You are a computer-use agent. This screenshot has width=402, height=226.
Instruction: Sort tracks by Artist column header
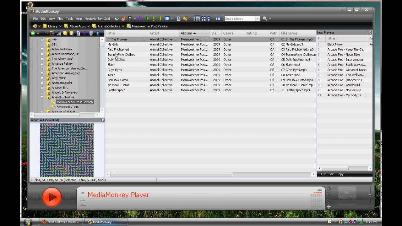(x=163, y=33)
